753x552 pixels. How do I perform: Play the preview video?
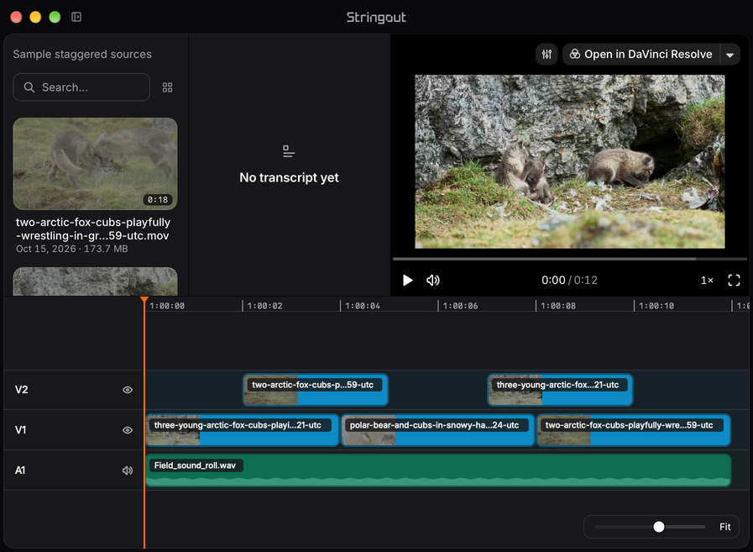pos(408,281)
